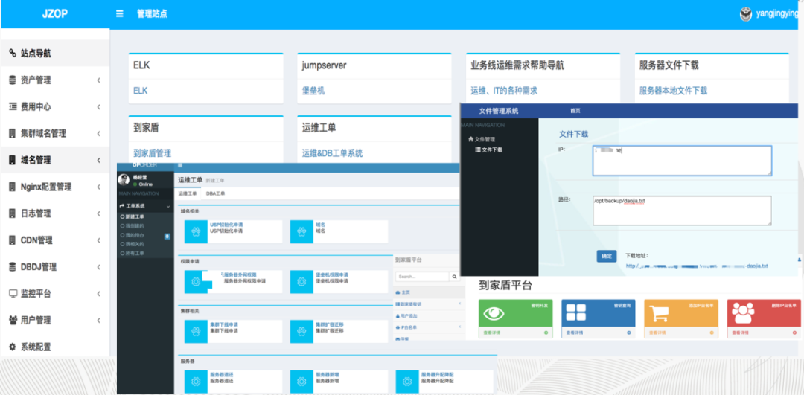Toggle the hamburger menu beside 管理站点
Screen dimensions: 804x395
(119, 14)
